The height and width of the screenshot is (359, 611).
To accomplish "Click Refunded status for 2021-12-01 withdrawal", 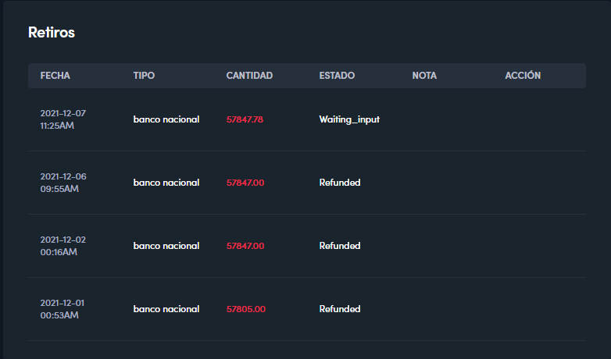I will click(340, 309).
